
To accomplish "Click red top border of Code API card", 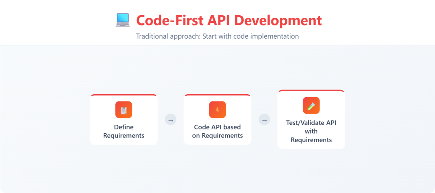I will tap(217, 95).
